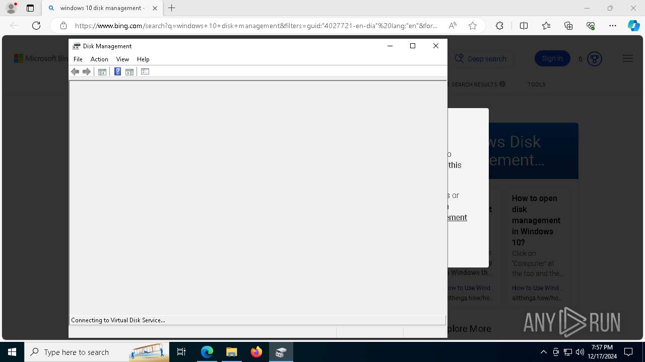This screenshot has height=362, width=645.
Task: Open File Explorer from the taskbar
Action: tap(232, 352)
